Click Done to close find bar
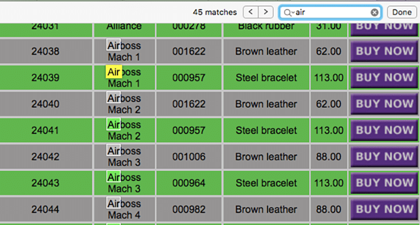The width and height of the screenshot is (420, 225). pyautogui.click(x=402, y=12)
